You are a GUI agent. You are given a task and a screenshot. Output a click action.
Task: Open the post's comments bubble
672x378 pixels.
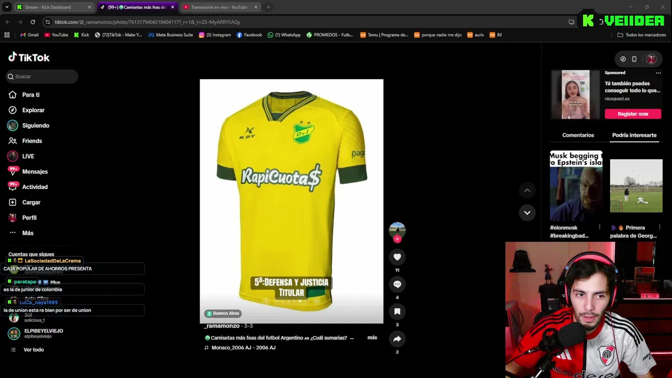pyautogui.click(x=397, y=284)
